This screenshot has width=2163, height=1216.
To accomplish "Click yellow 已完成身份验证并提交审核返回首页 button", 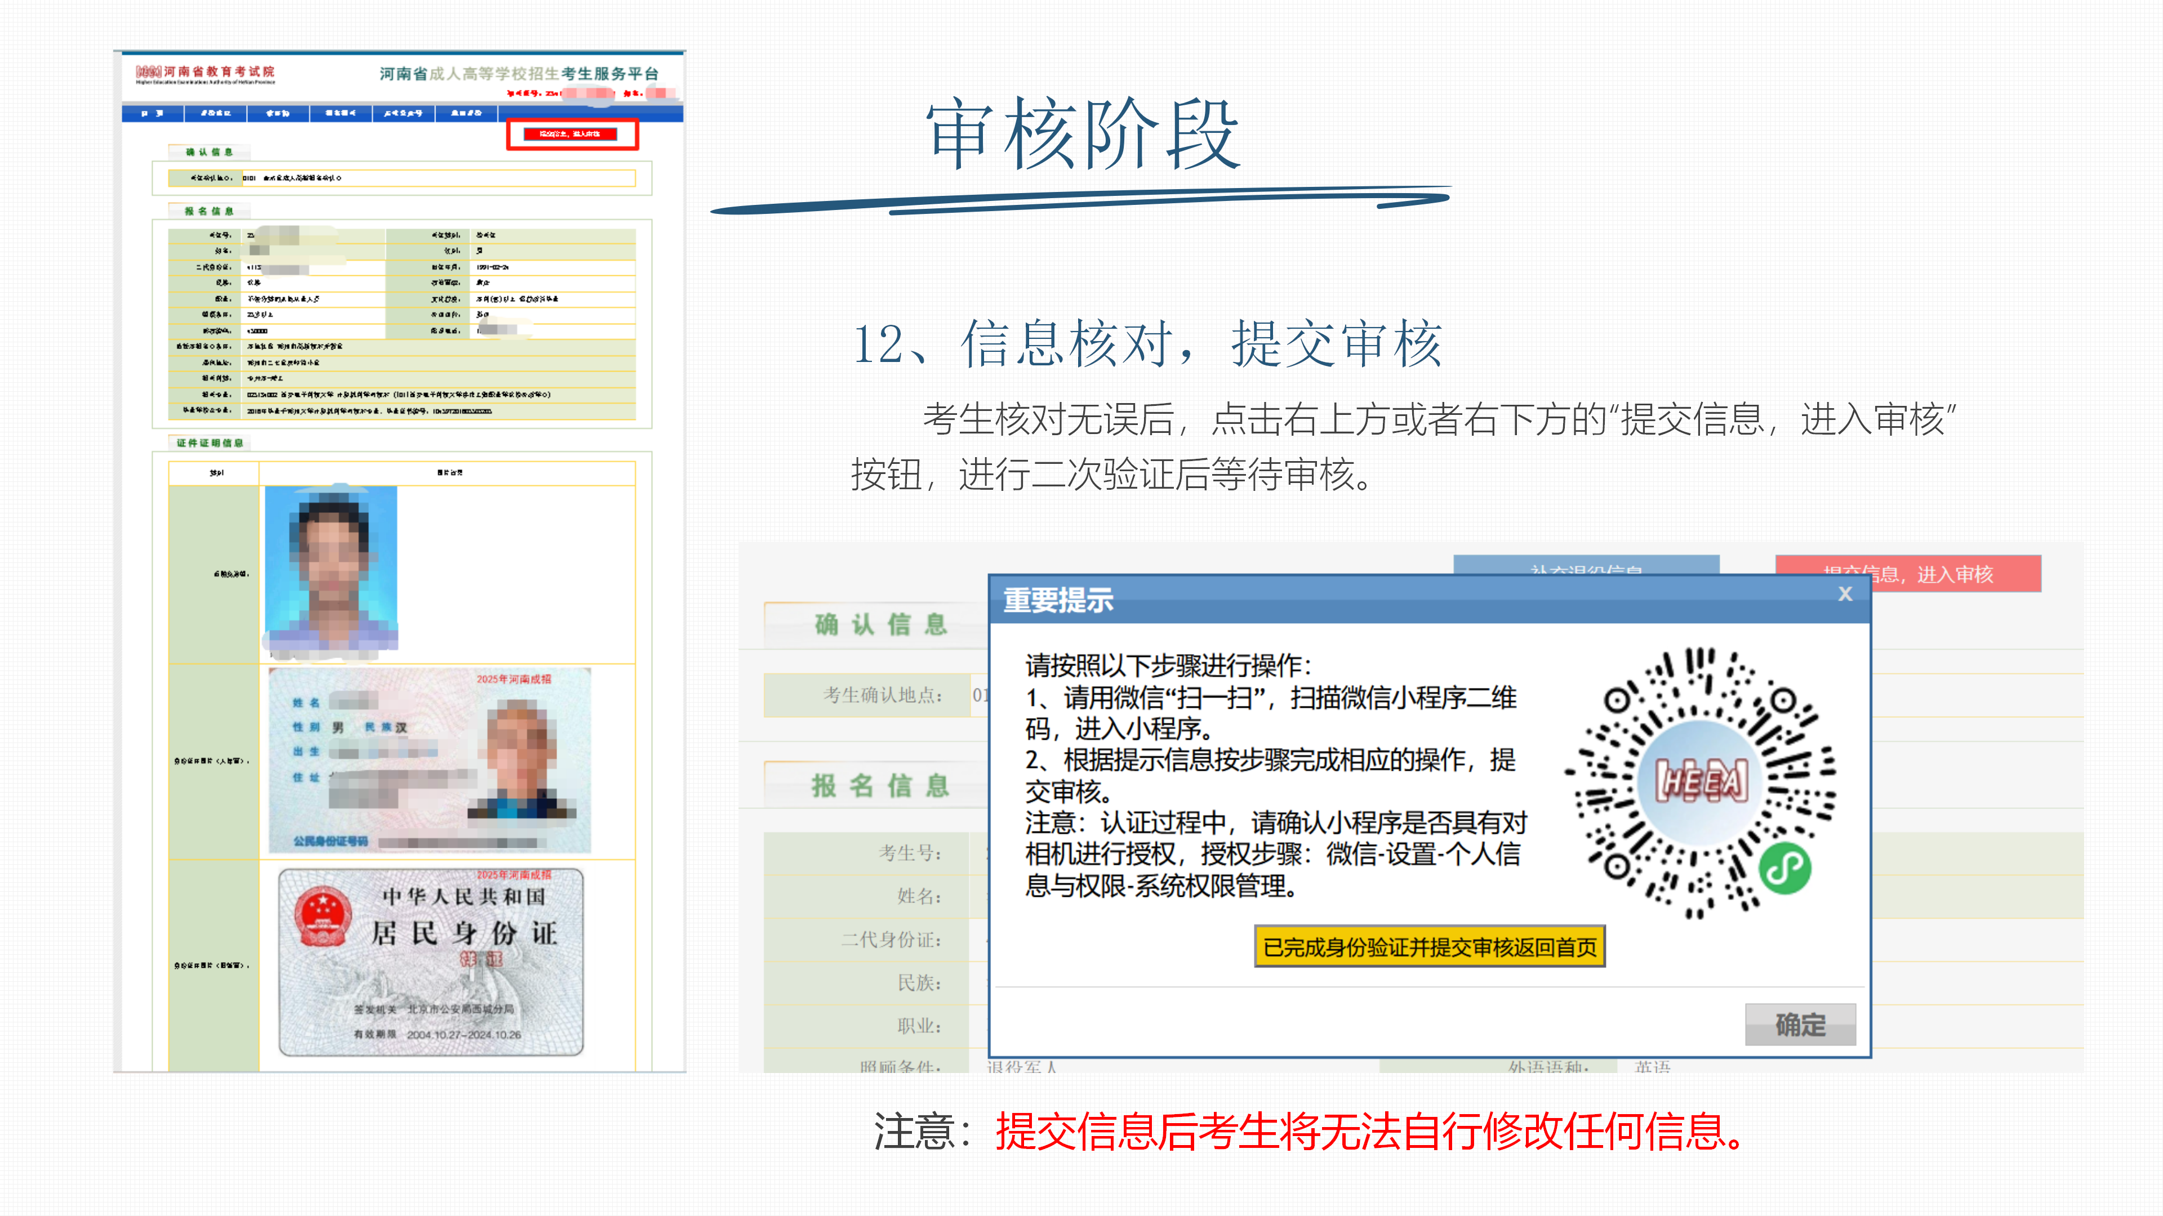I will point(1429,946).
